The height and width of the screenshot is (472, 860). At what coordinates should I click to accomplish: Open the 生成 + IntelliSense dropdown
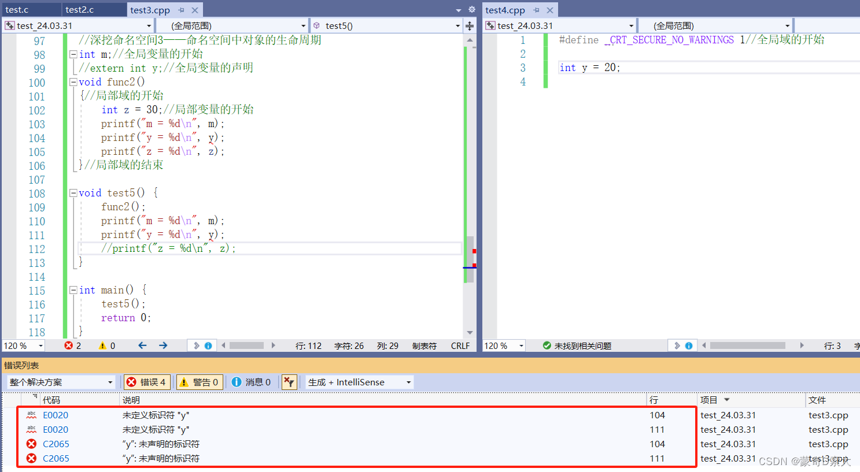coord(359,382)
